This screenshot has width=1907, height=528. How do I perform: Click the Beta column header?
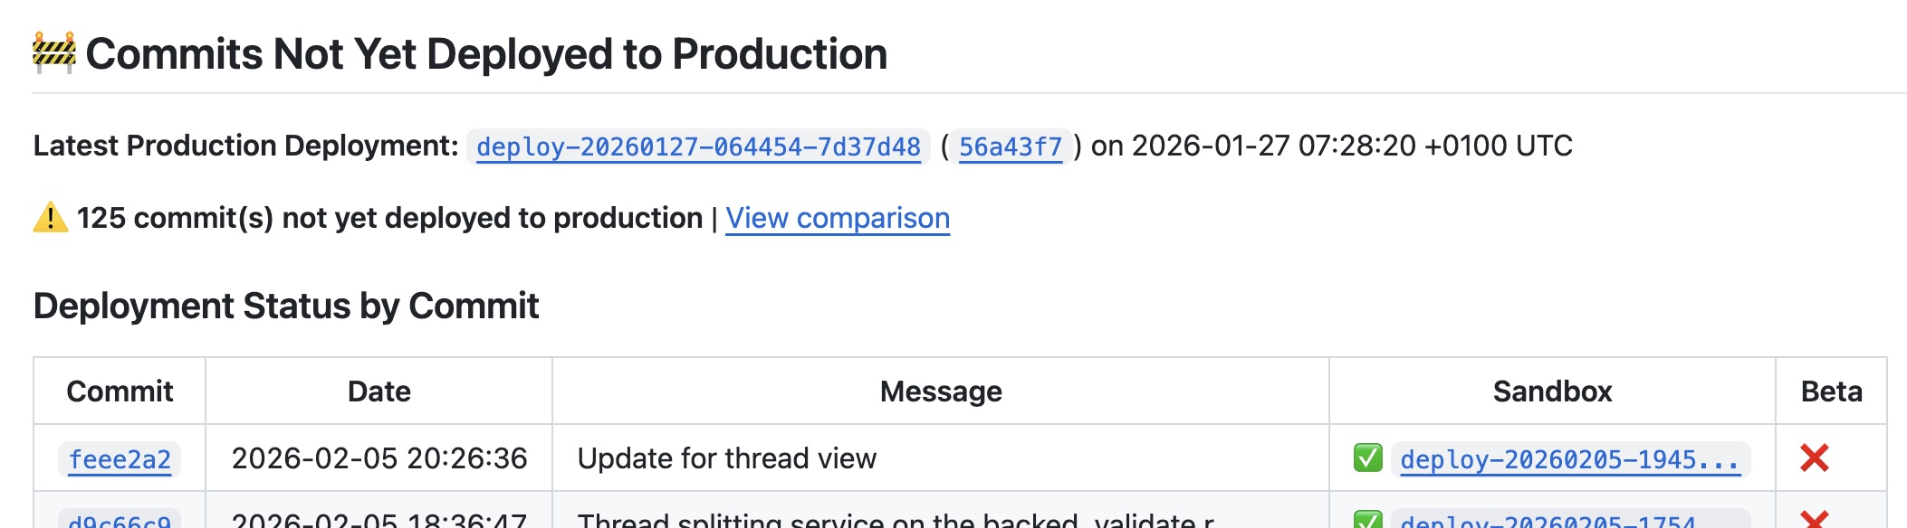[1831, 391]
